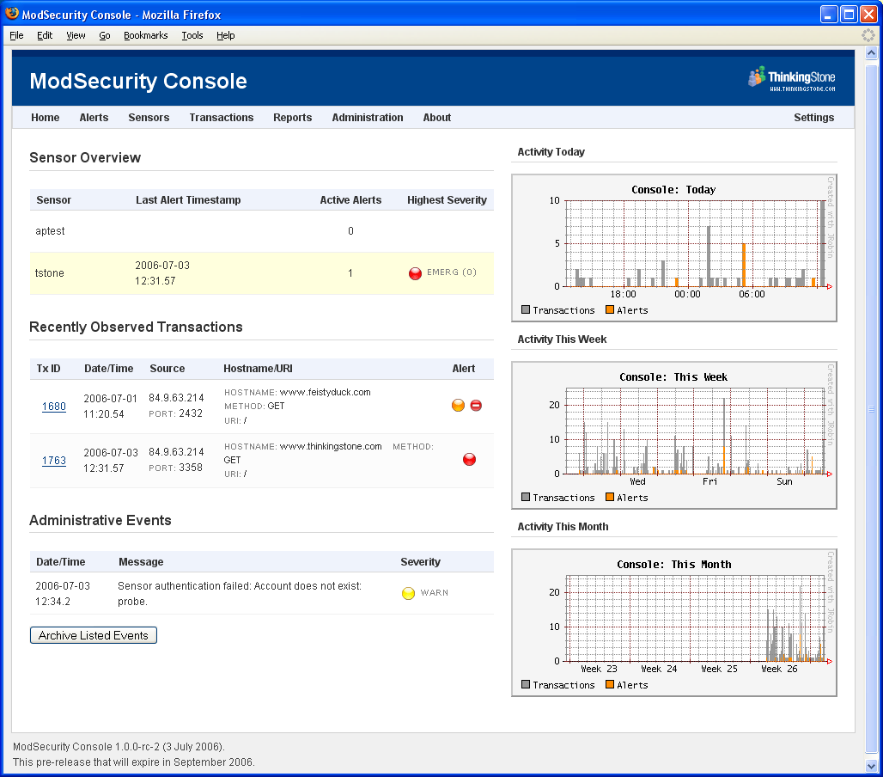
Task: Click the orange alert icon on transaction 1680
Action: tap(458, 406)
